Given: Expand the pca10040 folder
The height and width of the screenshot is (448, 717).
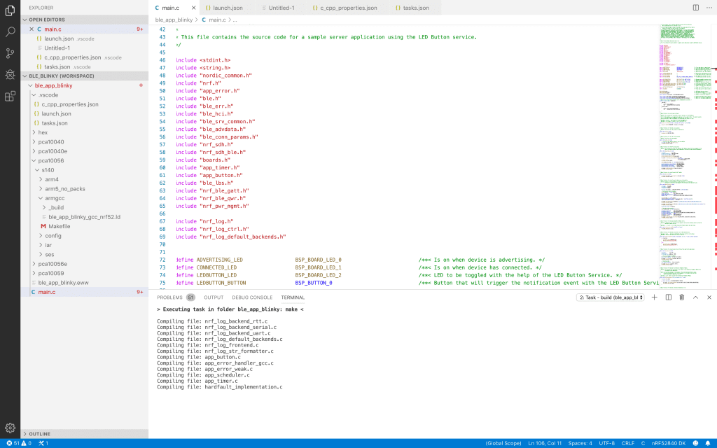Looking at the screenshot, I should pyautogui.click(x=50, y=141).
